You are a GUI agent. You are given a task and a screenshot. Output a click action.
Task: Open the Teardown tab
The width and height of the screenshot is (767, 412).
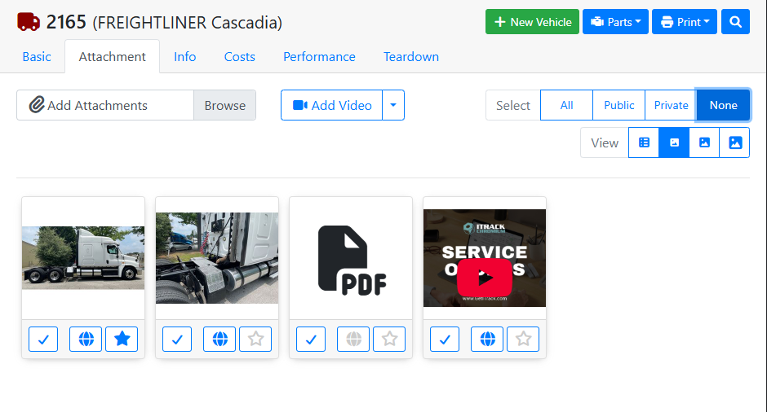[411, 57]
